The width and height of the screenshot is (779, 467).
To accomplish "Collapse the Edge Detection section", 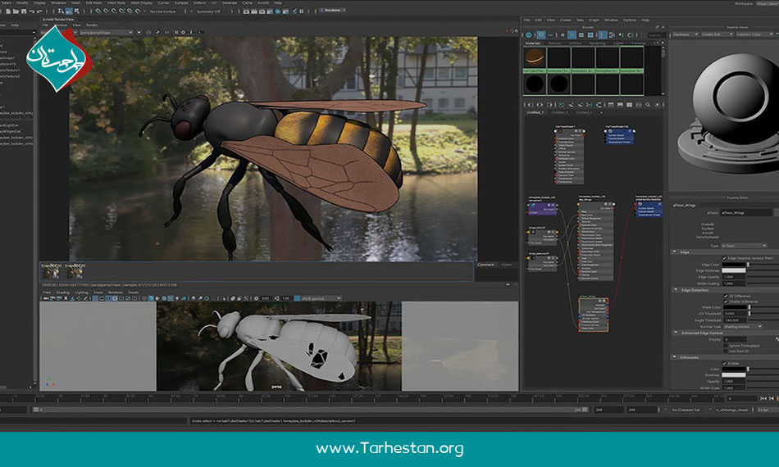I will point(676,290).
